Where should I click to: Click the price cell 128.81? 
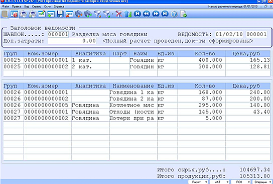coord(248,67)
